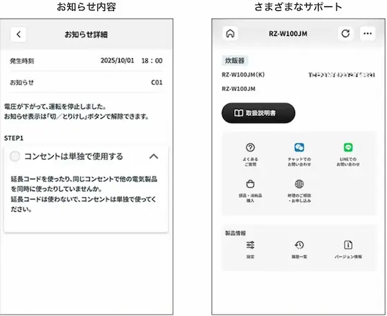387x316 pixels.
Task: Select the 2025/10/01 18:00 timestamp
Action: (x=131, y=61)
